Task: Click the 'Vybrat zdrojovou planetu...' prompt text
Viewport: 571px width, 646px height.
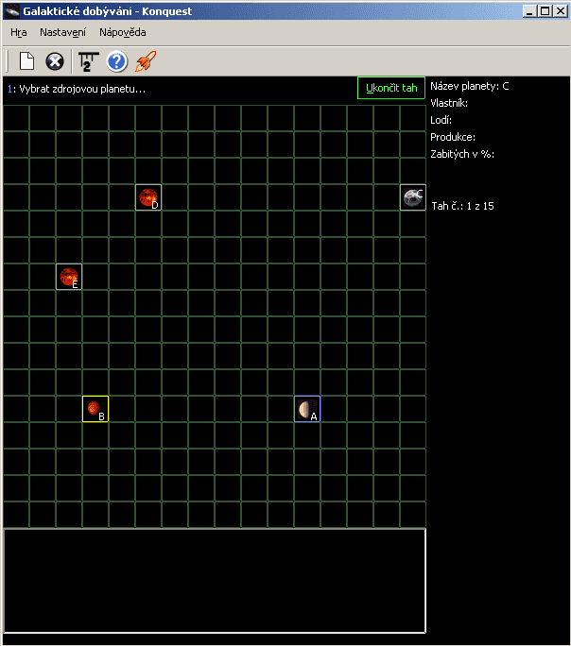Action: [x=82, y=89]
